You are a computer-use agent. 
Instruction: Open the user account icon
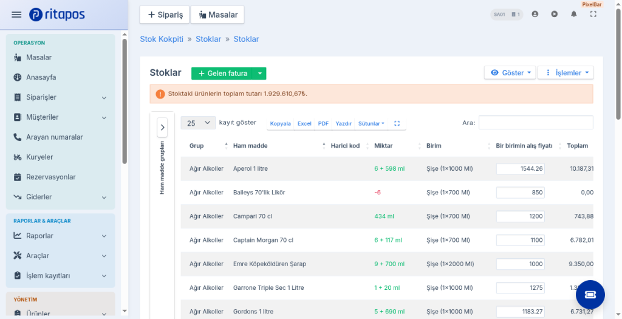(x=535, y=15)
